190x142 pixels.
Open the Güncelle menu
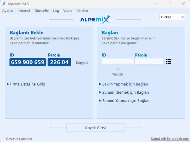(x=41, y=11)
